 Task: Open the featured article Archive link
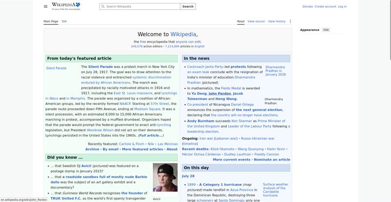[x=92, y=149]
